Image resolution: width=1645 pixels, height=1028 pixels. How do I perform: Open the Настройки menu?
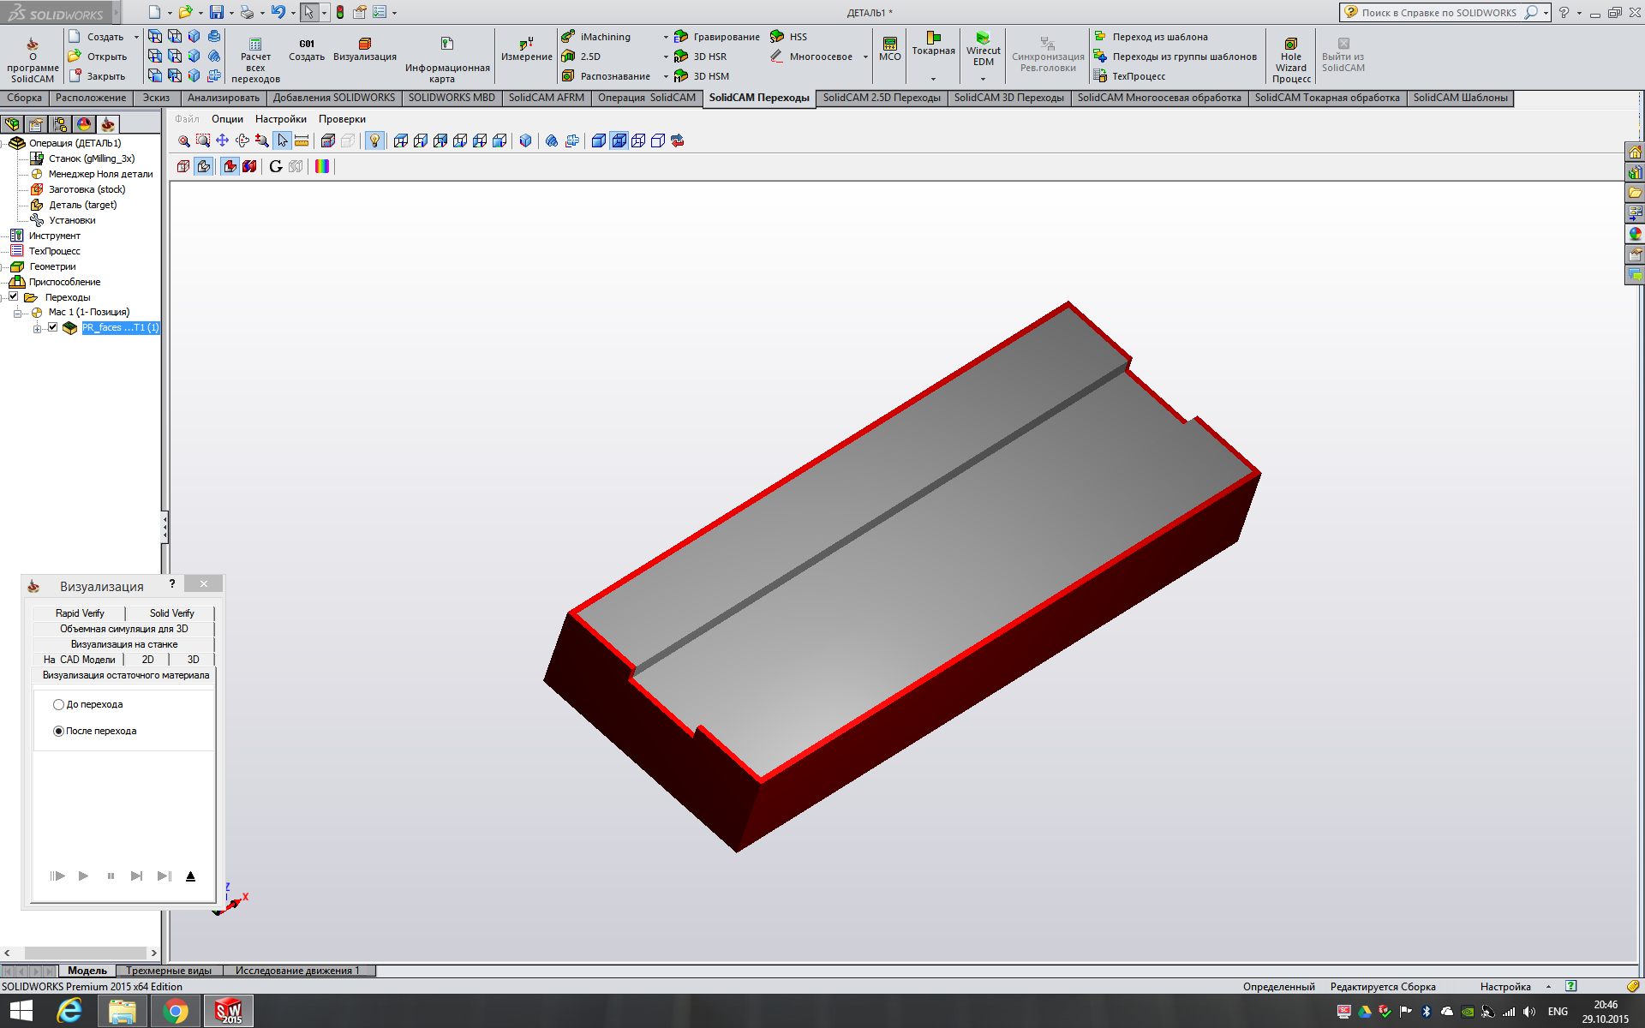(280, 119)
